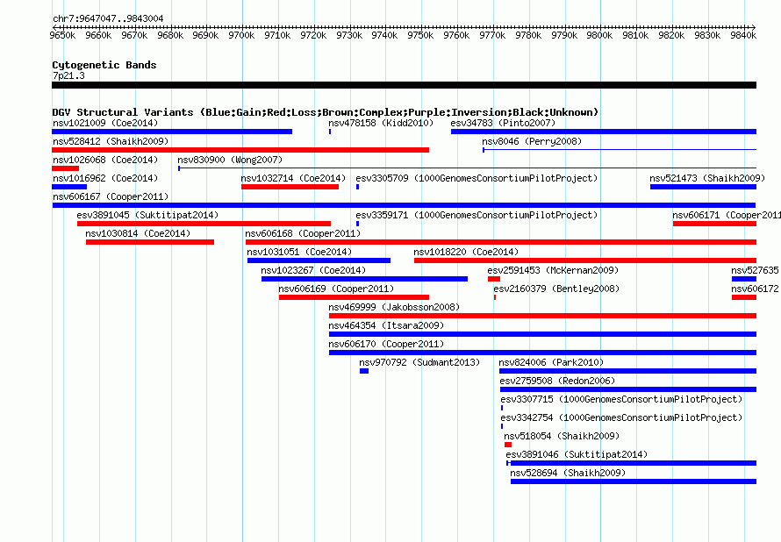This screenshot has width=781, height=542.
Task: Open the esv34783 (Pinto2007) variant
Action: click(x=503, y=123)
